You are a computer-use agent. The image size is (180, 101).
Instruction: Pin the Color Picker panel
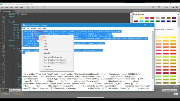176,11
